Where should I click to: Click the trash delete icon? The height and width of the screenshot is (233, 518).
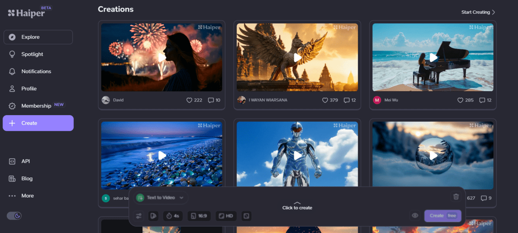coord(456,197)
